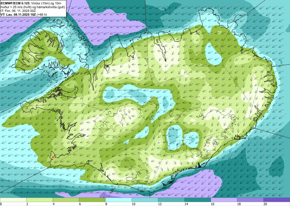
Task: Click the 6–8 m/s olive green legend swatch
Action: (x=92, y=200)
